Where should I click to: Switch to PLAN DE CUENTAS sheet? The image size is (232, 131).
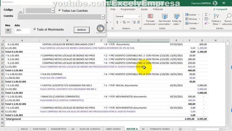click(x=90, y=129)
